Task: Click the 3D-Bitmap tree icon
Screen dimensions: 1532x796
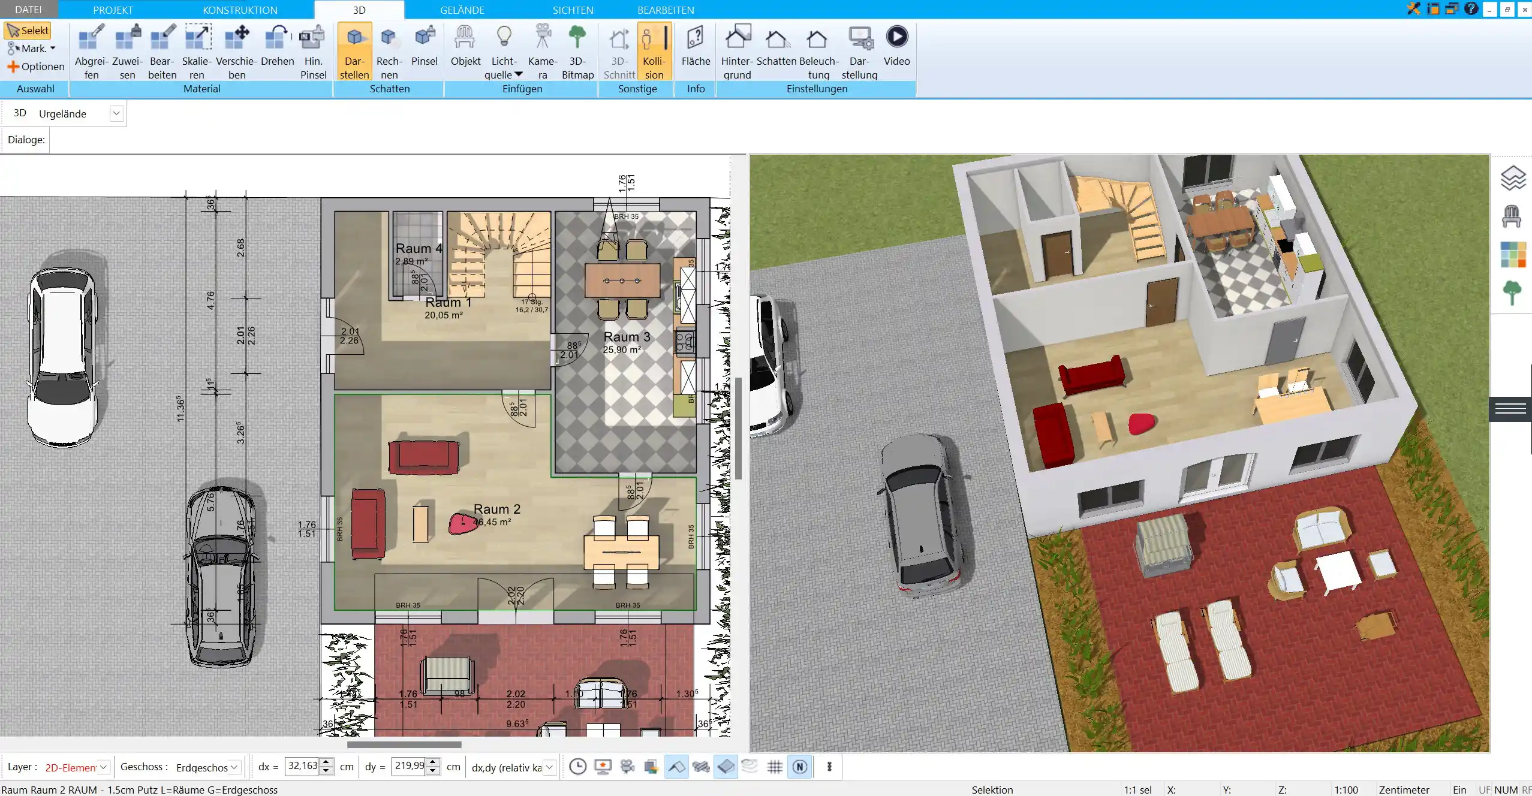Action: coord(577,51)
